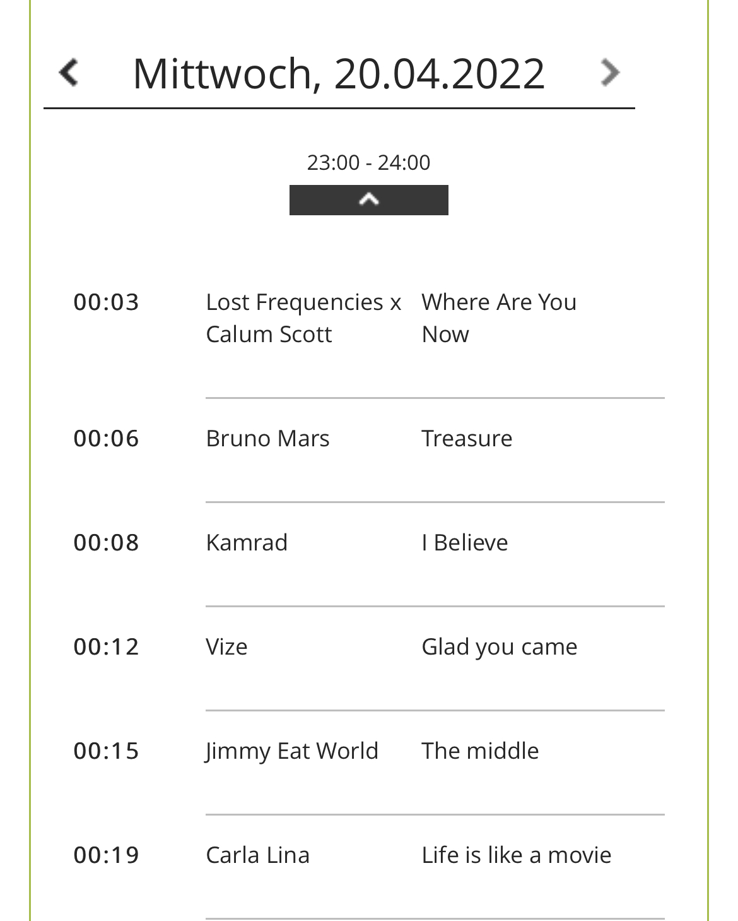Click artist Bruno Mars

[x=267, y=439]
